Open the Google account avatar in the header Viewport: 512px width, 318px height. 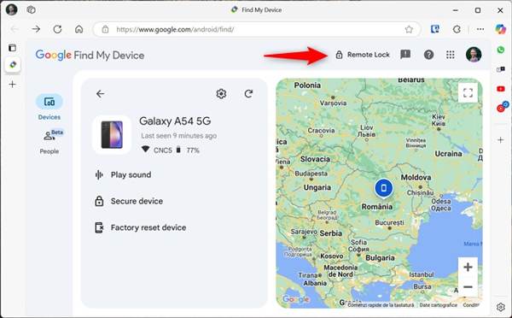pos(474,55)
